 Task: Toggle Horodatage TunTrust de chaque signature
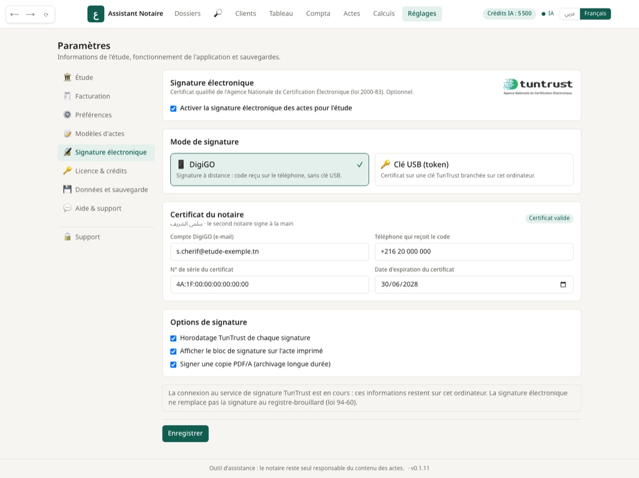tap(173, 338)
